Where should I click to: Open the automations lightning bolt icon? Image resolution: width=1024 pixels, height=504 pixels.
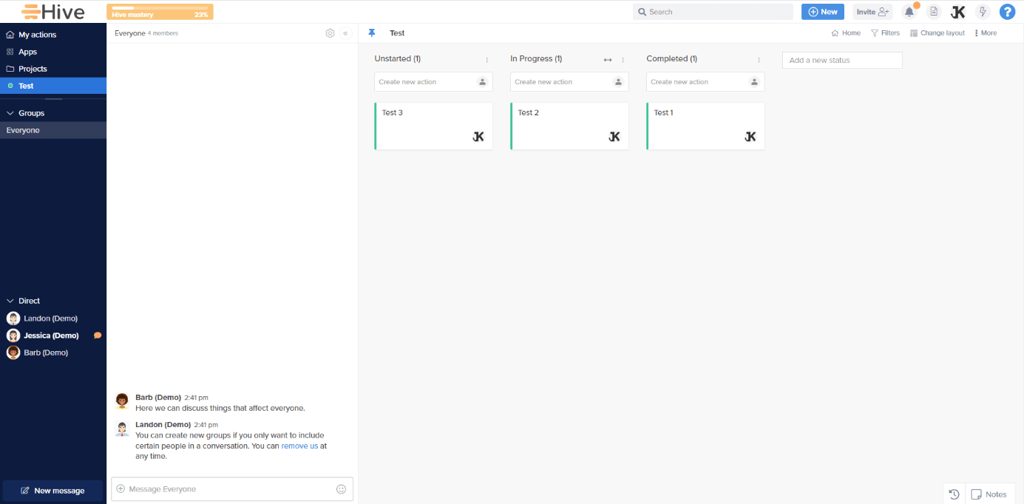coord(982,11)
